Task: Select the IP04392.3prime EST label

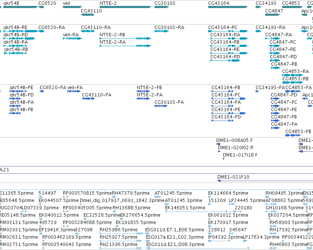Action: [225, 237]
